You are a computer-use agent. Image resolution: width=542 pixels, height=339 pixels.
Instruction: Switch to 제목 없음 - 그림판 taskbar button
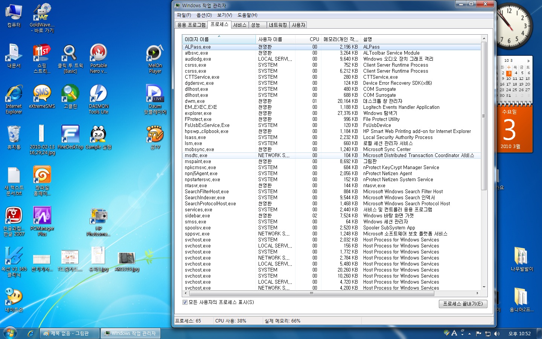coord(70,333)
